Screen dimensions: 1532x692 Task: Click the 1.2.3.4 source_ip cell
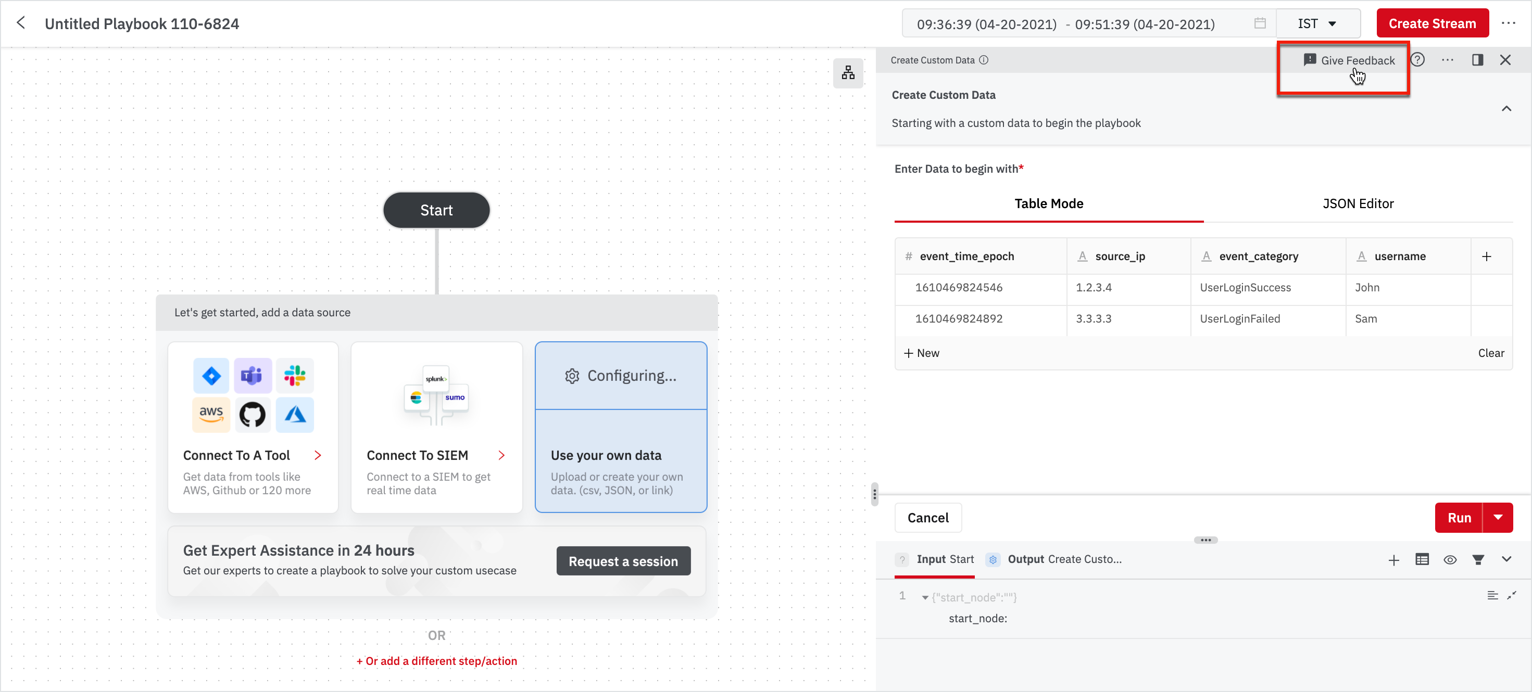1093,288
